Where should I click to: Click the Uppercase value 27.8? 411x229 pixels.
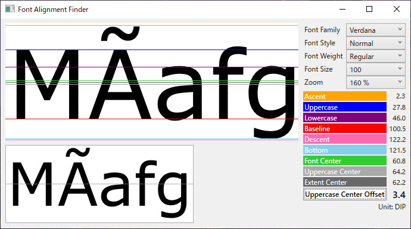pos(399,107)
